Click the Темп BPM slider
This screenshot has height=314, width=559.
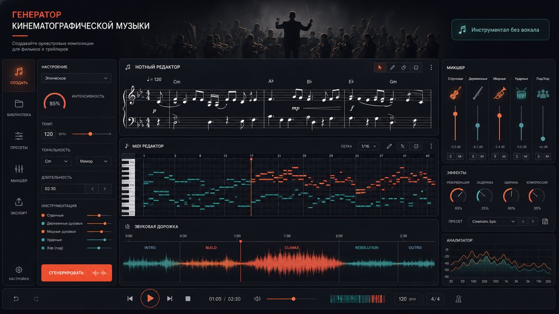coord(91,134)
